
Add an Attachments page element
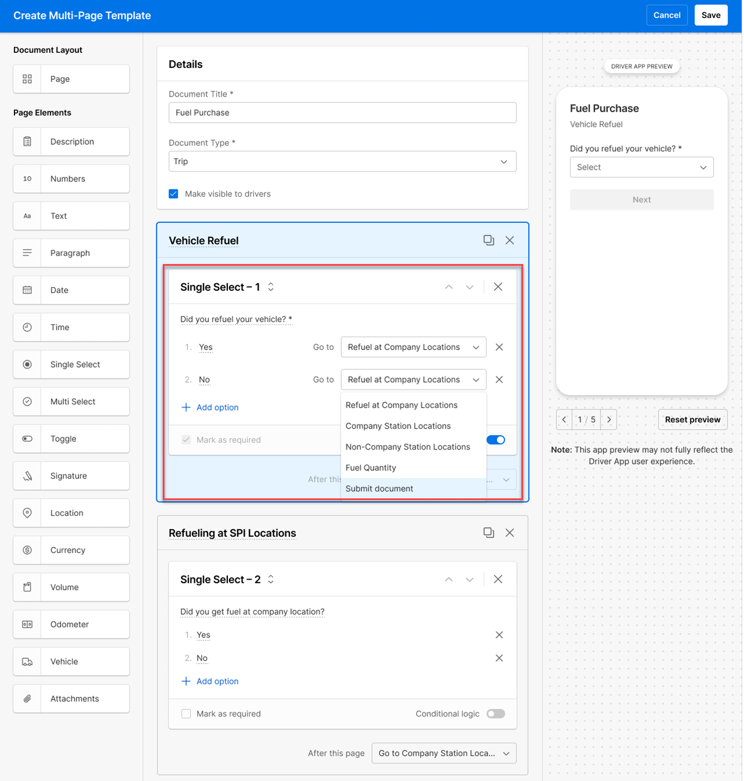[x=71, y=699]
